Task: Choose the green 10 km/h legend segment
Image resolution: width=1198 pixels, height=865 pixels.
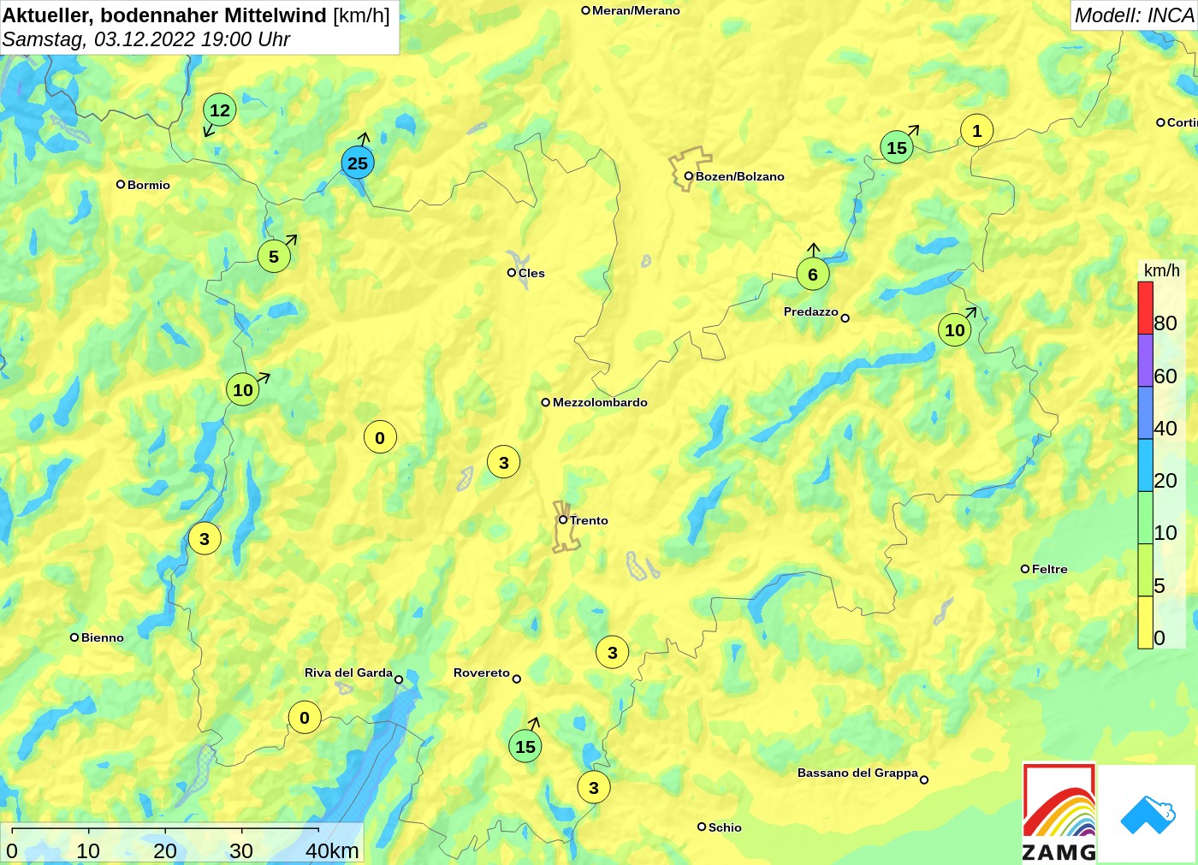Action: (1145, 517)
